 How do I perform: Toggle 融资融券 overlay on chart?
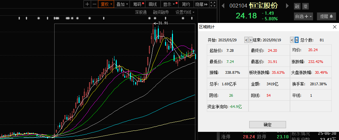161,12
